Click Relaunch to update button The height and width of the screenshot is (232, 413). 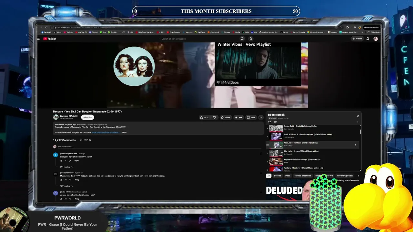[x=371, y=27]
